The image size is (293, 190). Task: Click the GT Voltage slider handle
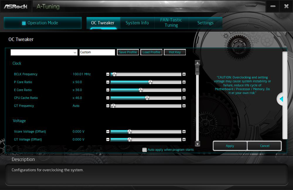pos(130,139)
